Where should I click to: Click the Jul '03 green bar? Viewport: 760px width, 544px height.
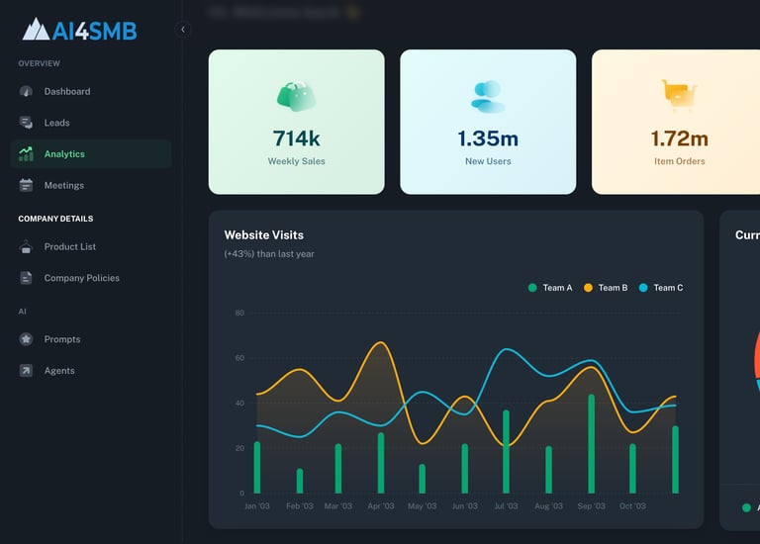pyautogui.click(x=506, y=451)
